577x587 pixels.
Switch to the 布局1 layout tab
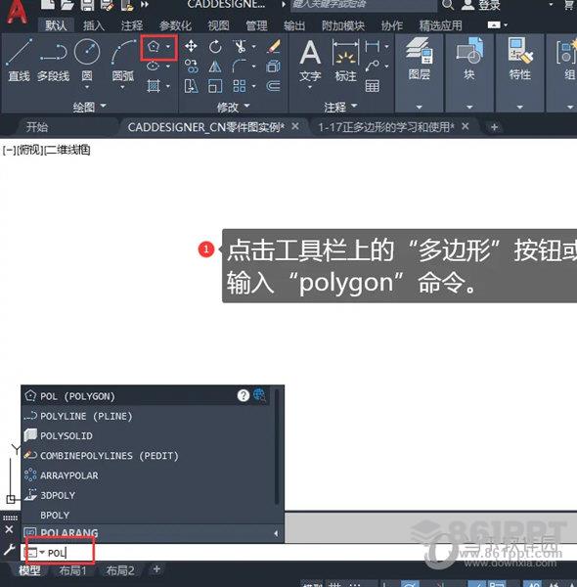click(x=73, y=570)
